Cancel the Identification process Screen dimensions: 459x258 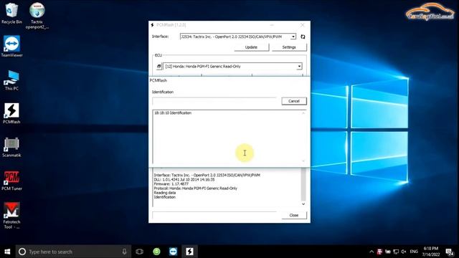pyautogui.click(x=294, y=101)
